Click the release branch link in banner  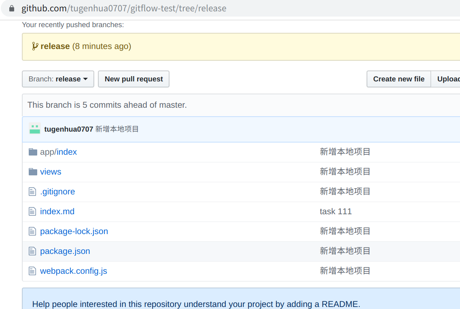pyautogui.click(x=55, y=46)
